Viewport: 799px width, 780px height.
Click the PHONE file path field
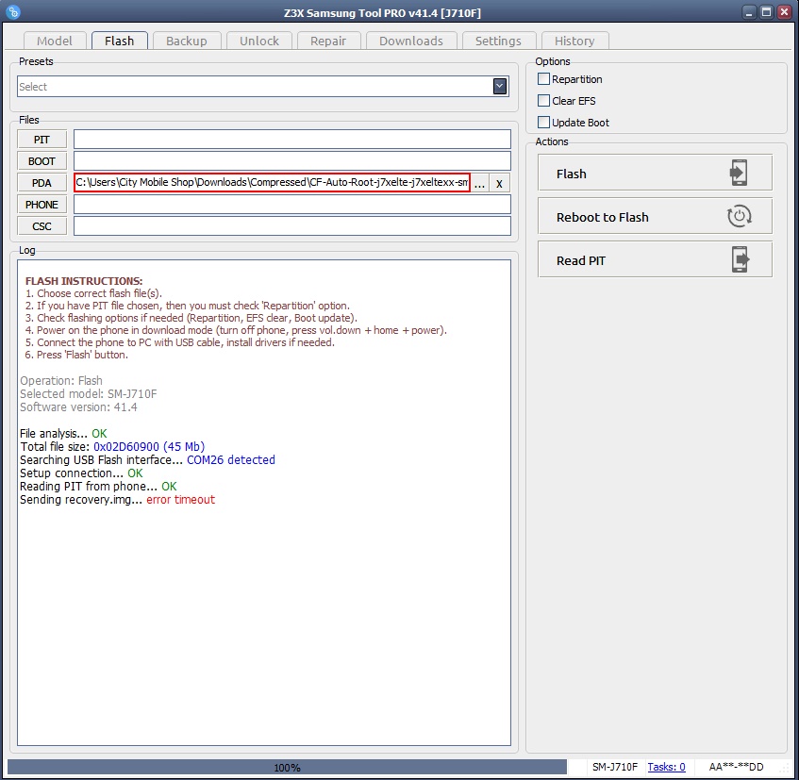292,205
